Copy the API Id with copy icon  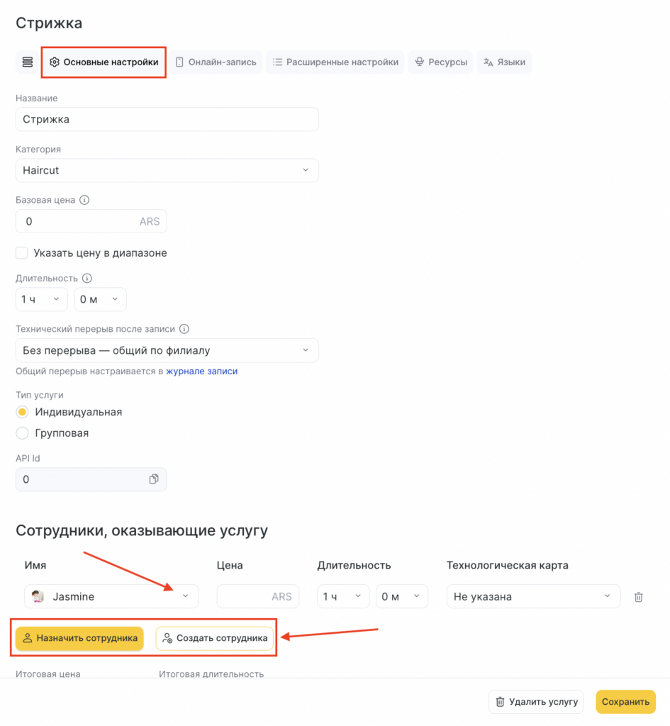coord(154,479)
